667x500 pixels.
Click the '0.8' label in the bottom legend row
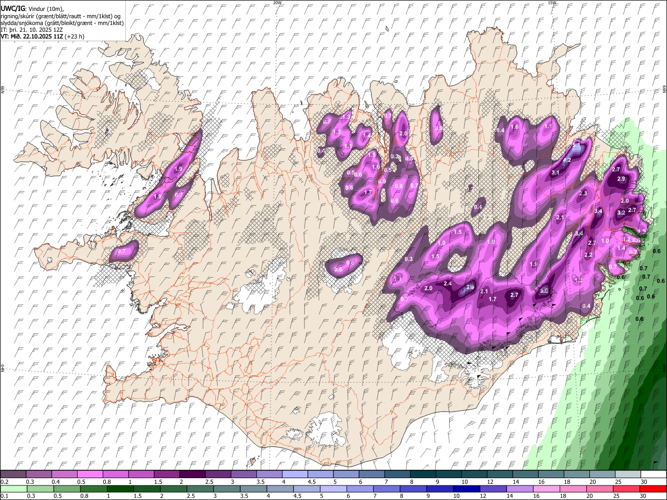pyautogui.click(x=84, y=496)
